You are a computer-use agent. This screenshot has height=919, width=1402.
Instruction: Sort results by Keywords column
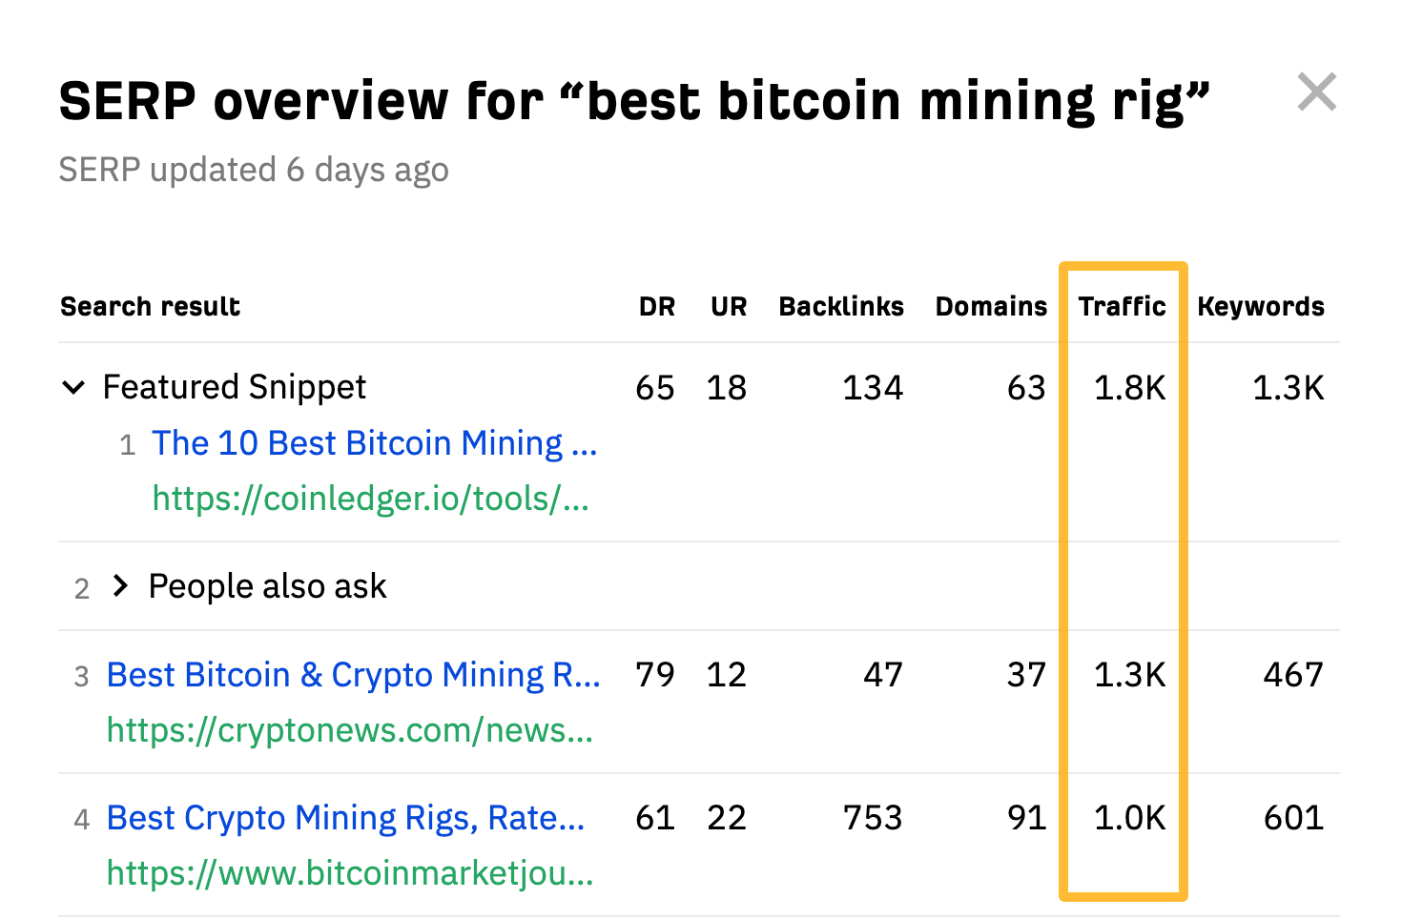point(1260,306)
